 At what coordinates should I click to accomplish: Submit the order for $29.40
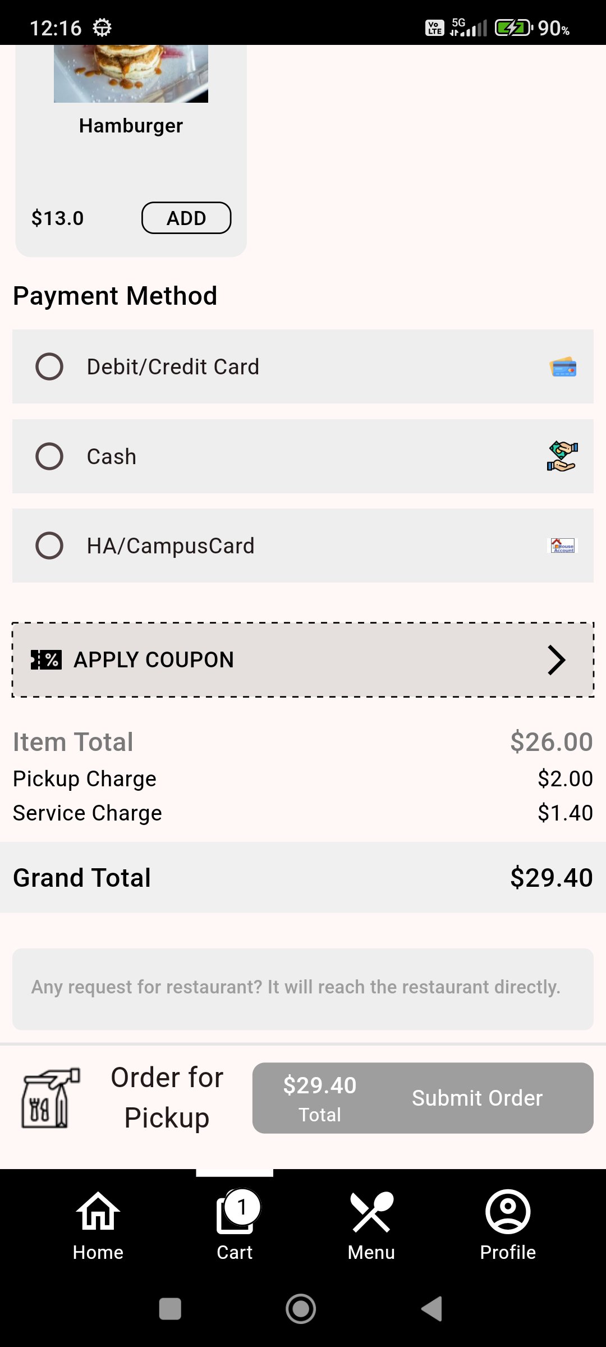pos(423,1098)
